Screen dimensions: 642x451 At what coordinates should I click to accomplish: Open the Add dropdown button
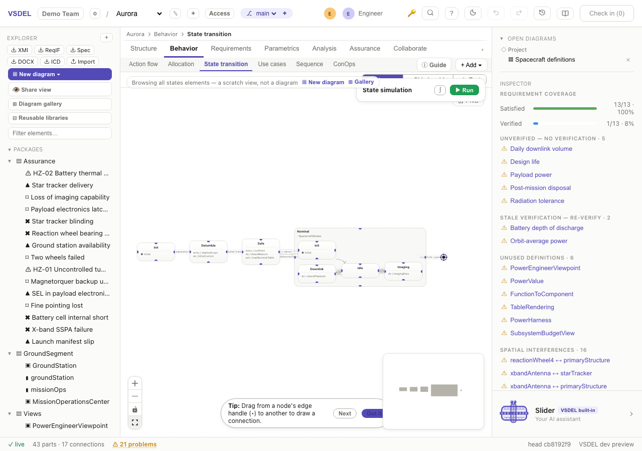tap(471, 65)
